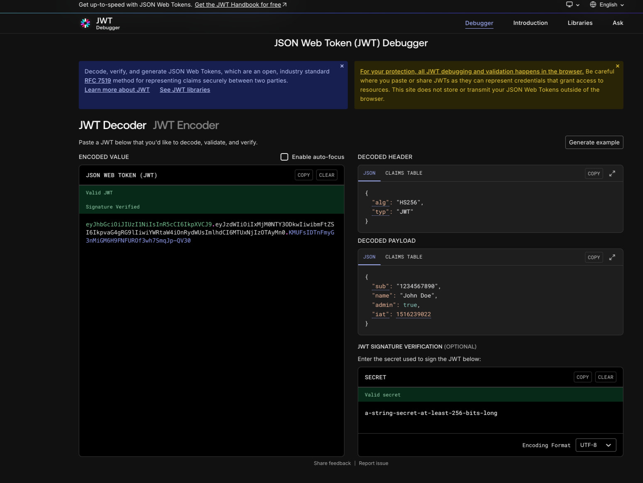Switch to the JWT Encoder tab
643x483 pixels.
point(186,125)
